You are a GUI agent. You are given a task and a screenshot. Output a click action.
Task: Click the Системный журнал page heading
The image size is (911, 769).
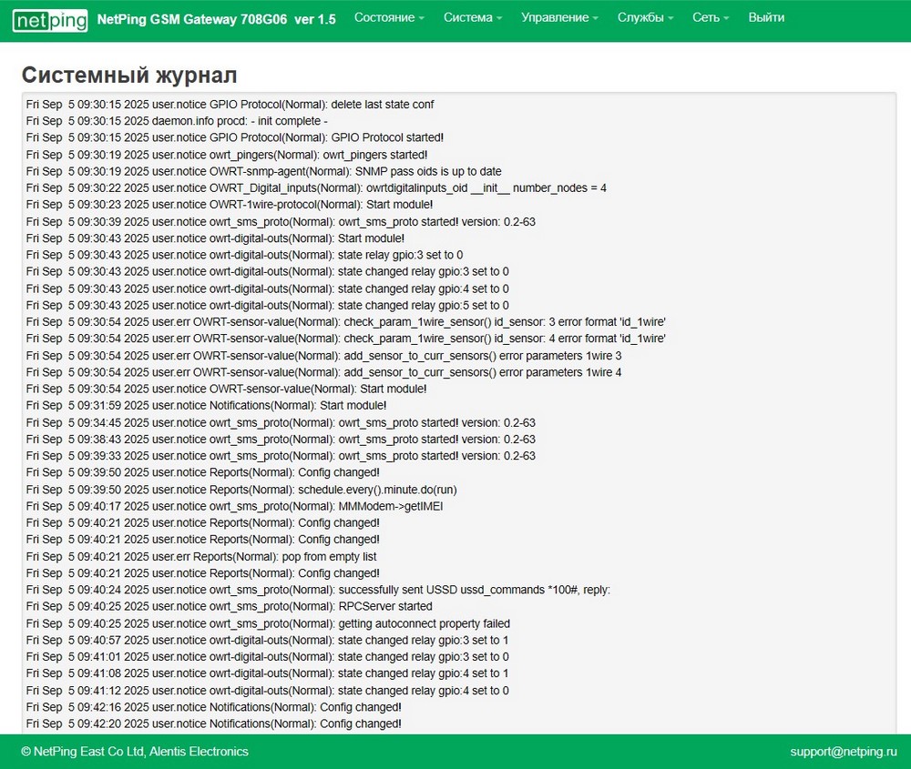(129, 75)
